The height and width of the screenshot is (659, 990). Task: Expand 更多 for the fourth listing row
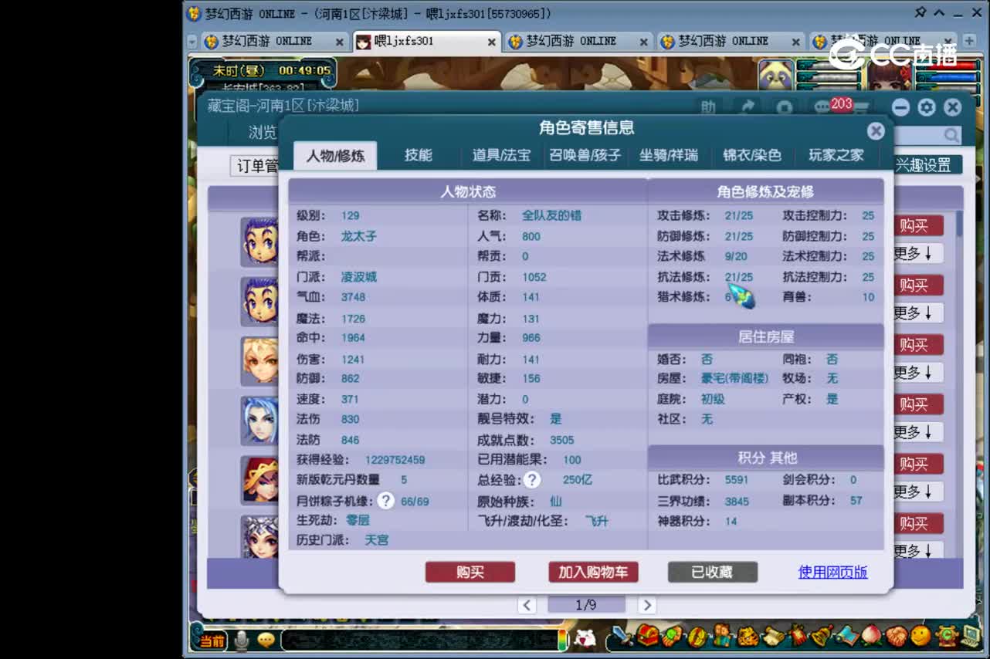pyautogui.click(x=918, y=431)
